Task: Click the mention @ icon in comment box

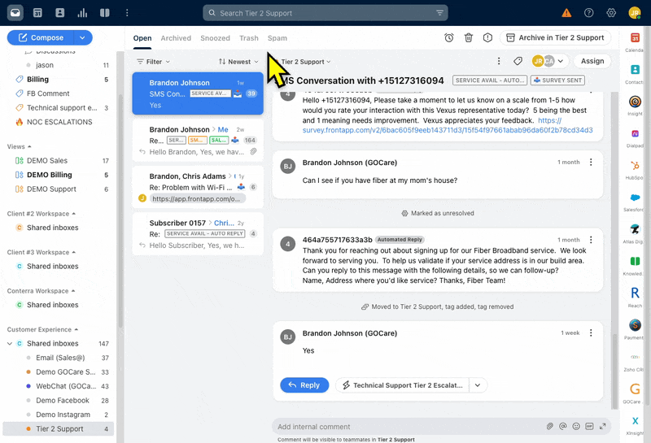Action: 563,427
